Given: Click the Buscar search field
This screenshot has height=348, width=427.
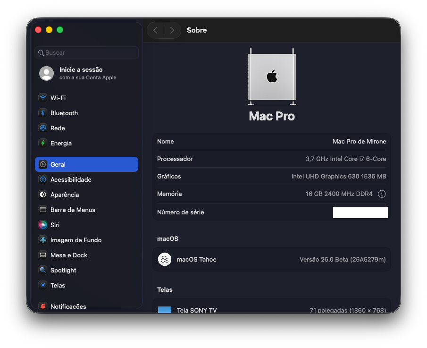Looking at the screenshot, I should 87,52.
